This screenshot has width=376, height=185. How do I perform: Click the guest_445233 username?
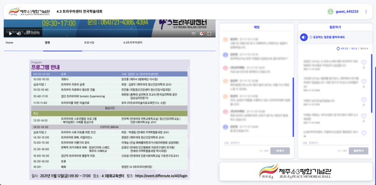(x=347, y=12)
